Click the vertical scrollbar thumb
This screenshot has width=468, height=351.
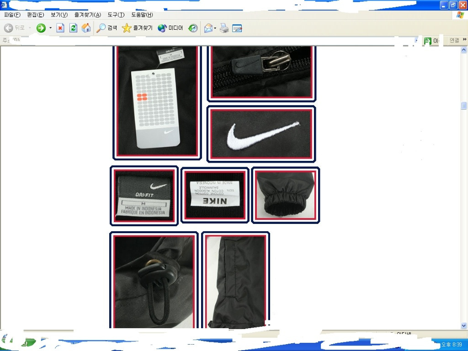463,106
